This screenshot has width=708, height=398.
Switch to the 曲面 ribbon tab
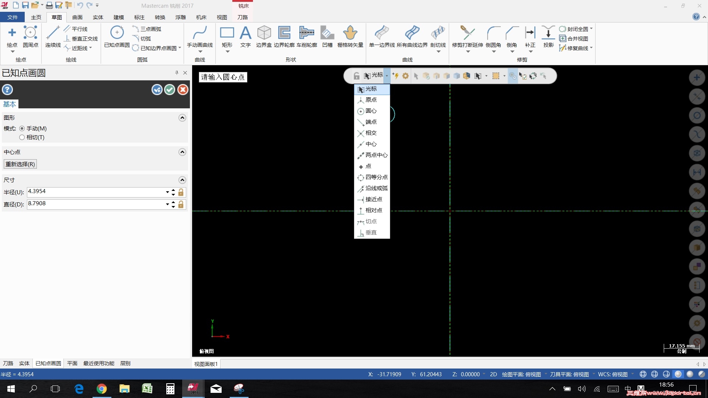[77, 17]
